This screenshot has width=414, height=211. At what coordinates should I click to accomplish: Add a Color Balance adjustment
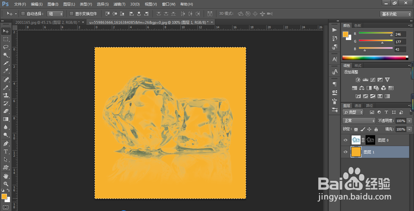(362, 88)
